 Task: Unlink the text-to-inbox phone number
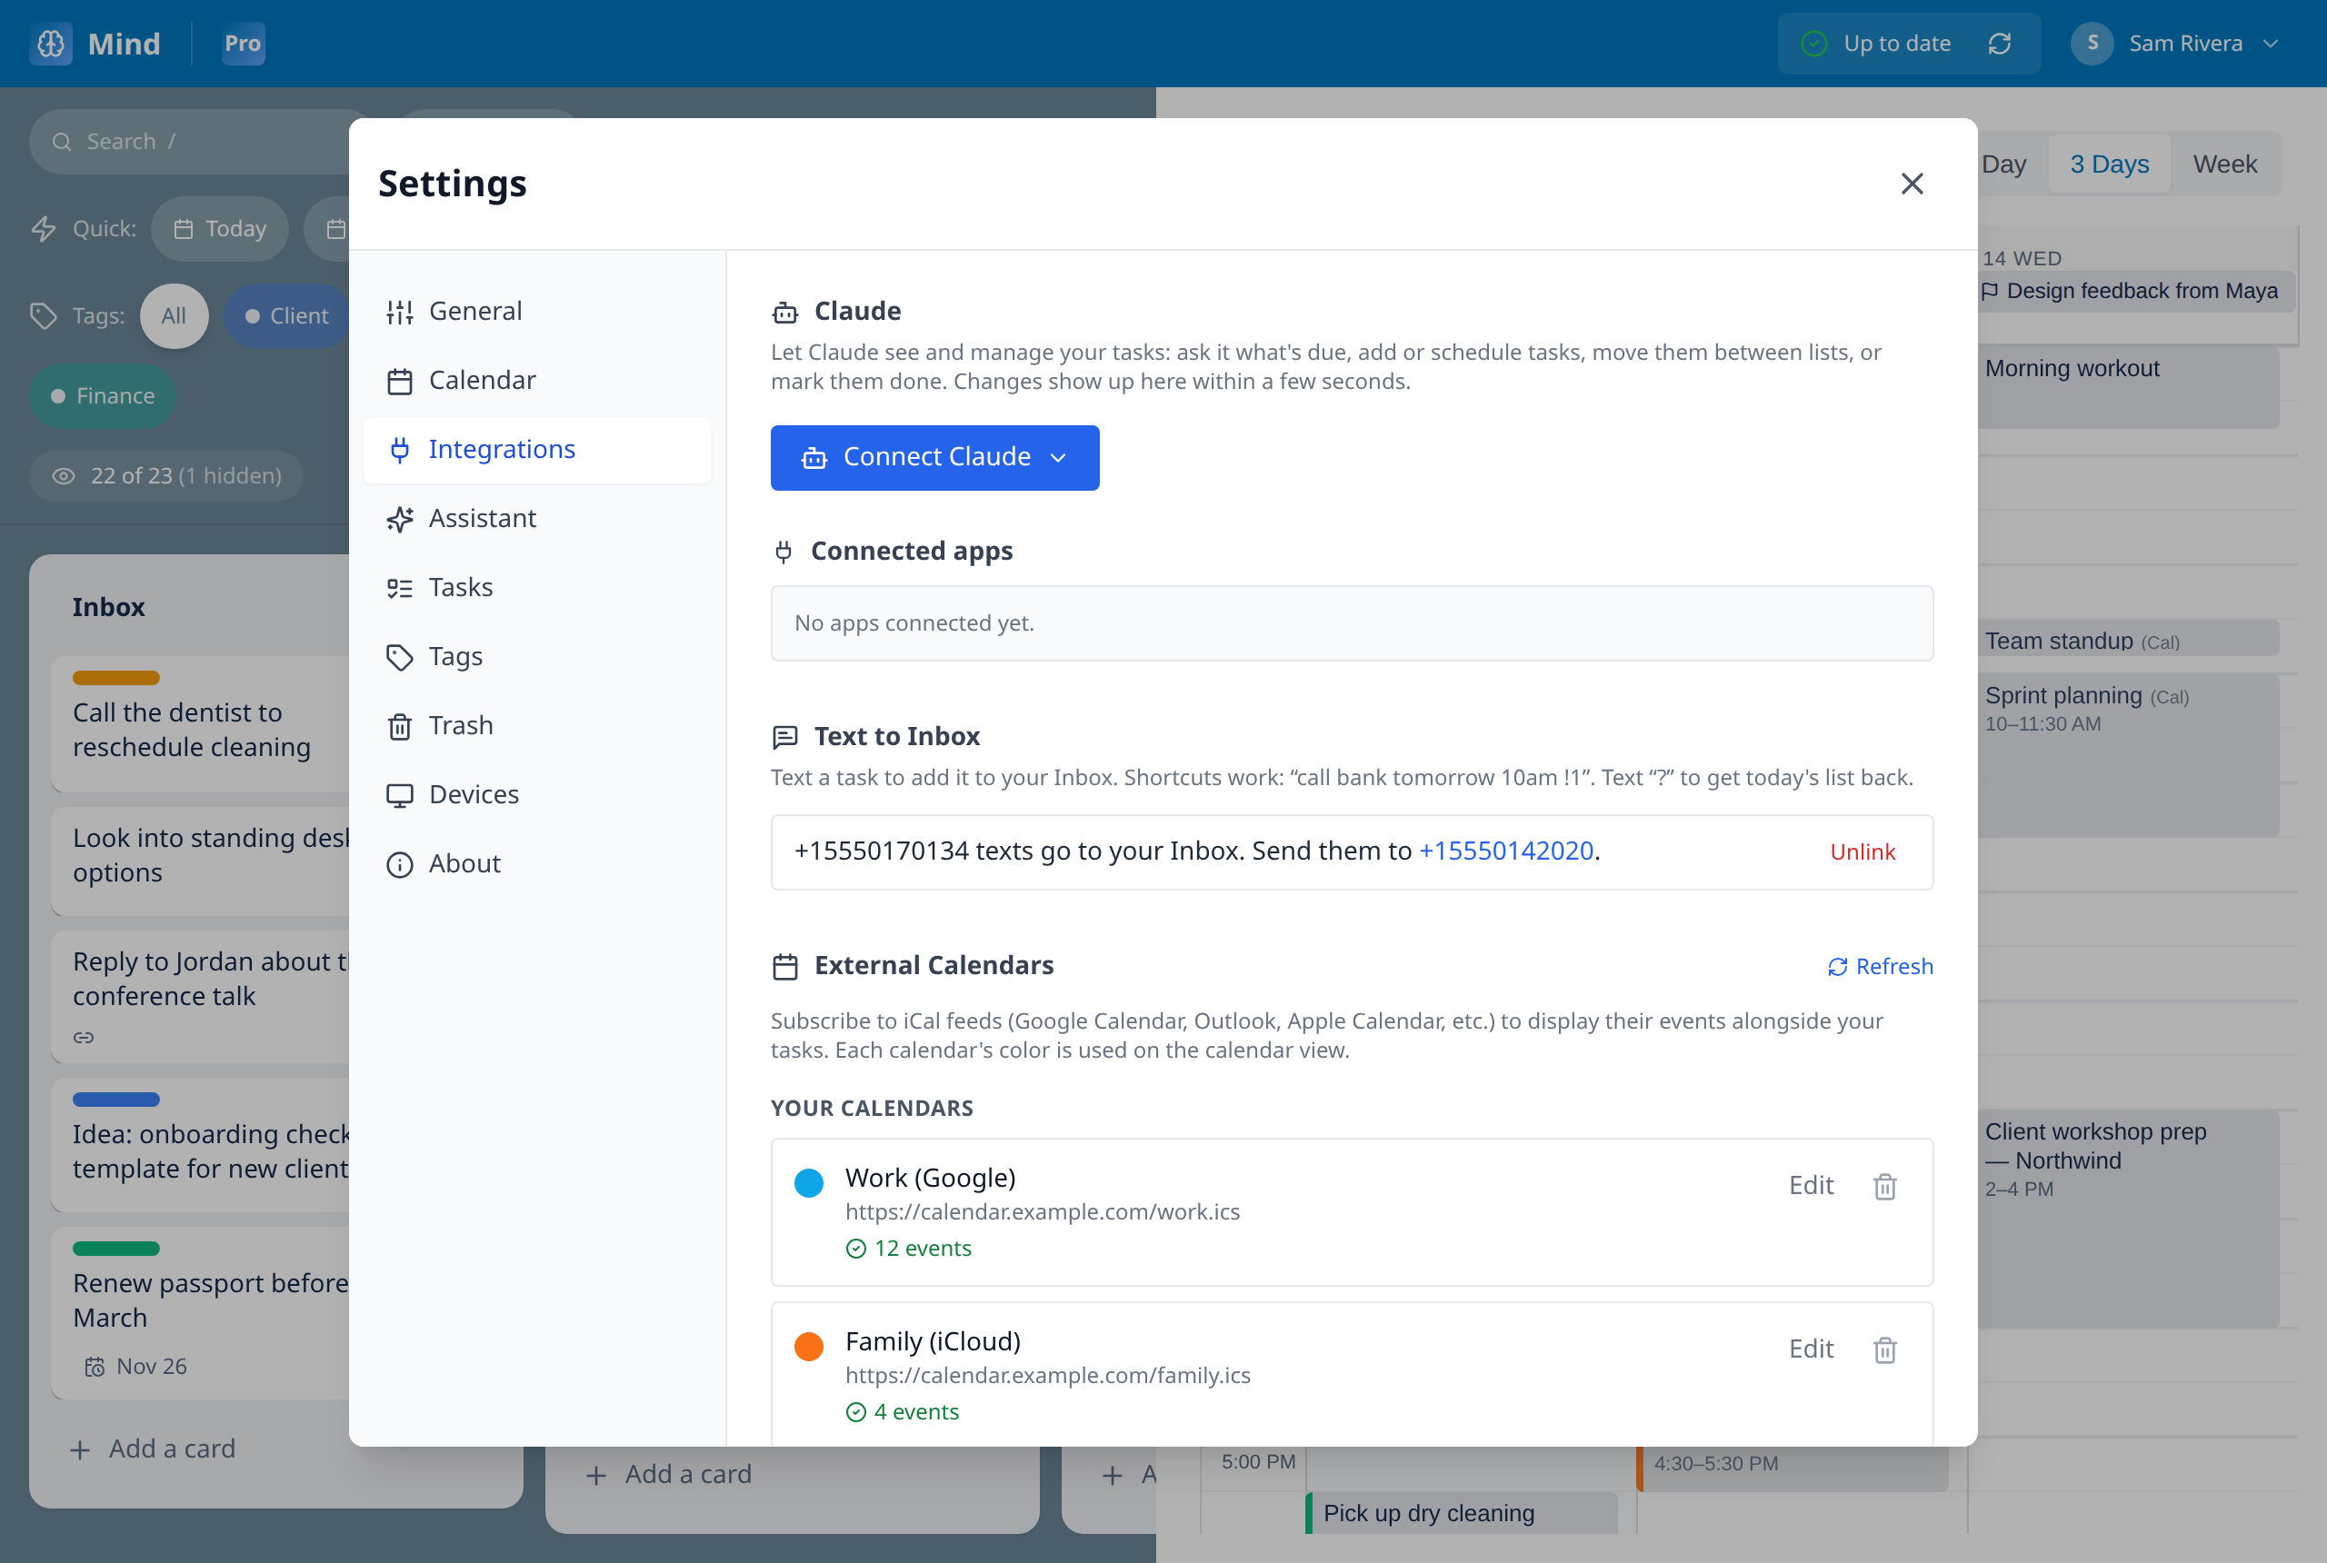1862,852
